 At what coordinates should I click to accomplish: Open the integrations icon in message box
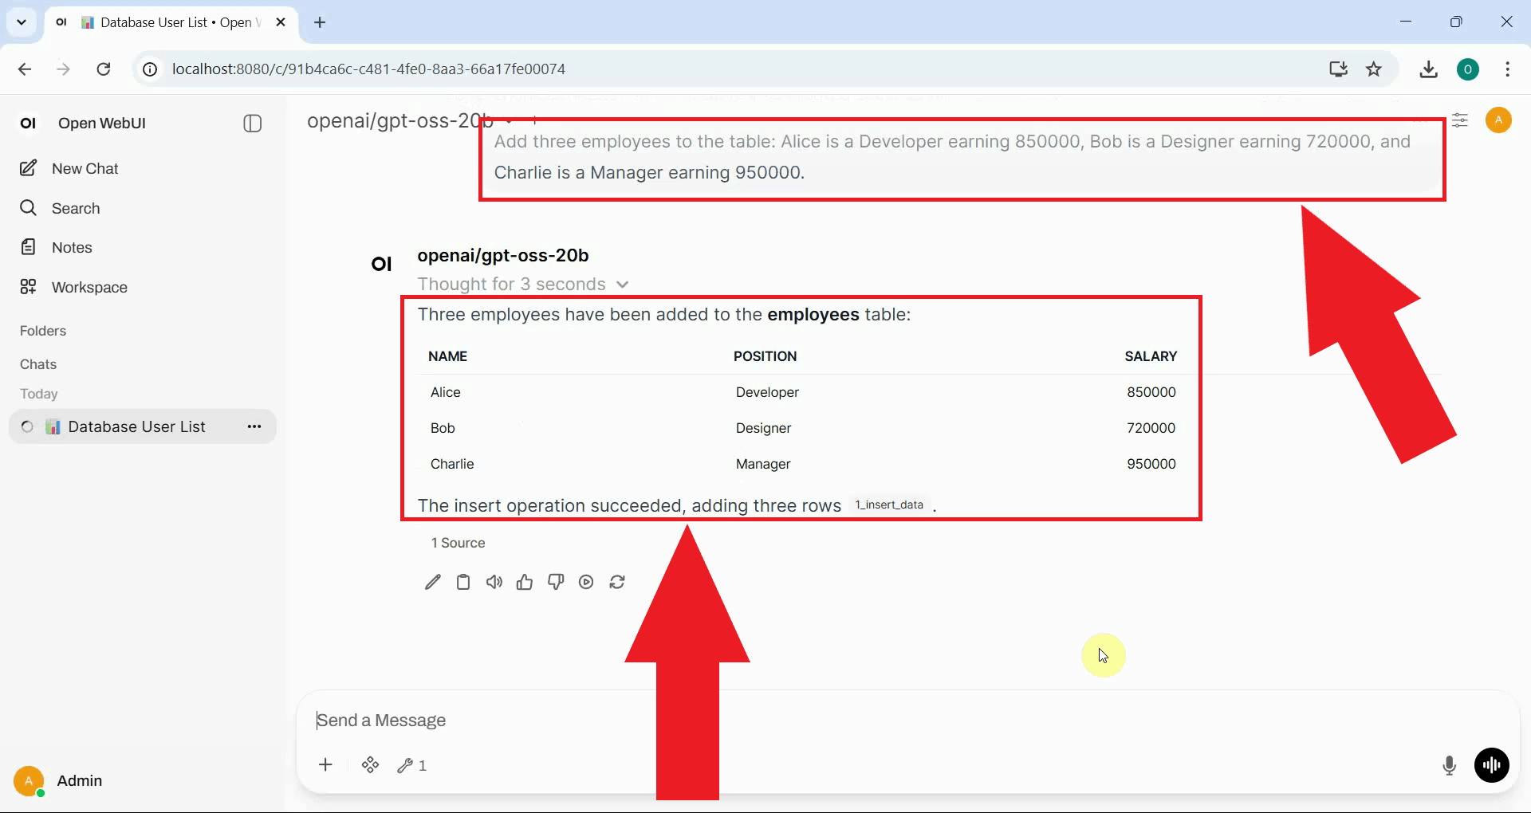point(370,765)
